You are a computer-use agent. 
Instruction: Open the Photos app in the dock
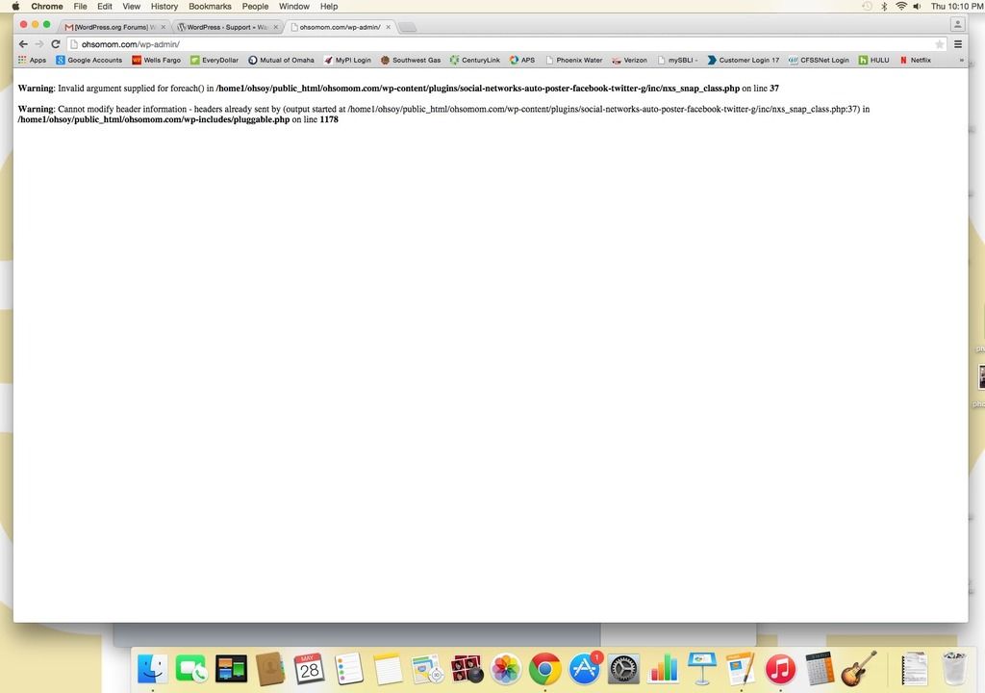506,669
